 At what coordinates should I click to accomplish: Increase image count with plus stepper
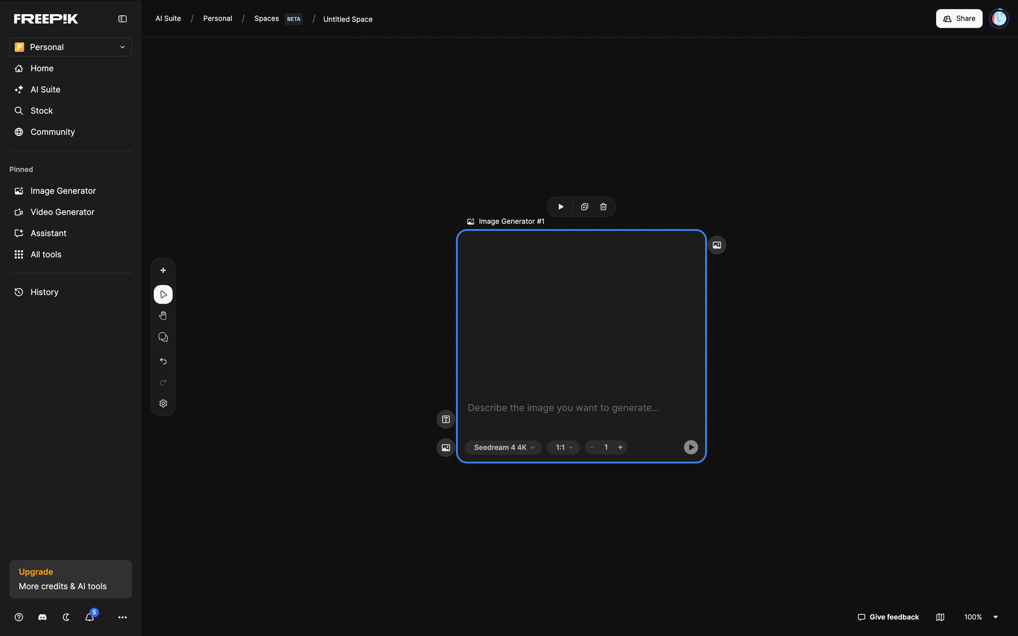coord(620,447)
